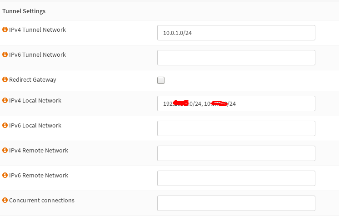This screenshot has width=339, height=216.
Task: Click the Tunnel Settings section header
Action: click(24, 11)
